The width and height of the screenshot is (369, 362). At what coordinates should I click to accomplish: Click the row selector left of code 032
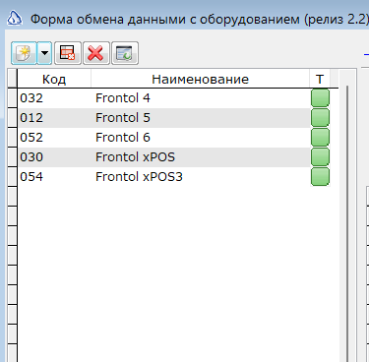12,98
